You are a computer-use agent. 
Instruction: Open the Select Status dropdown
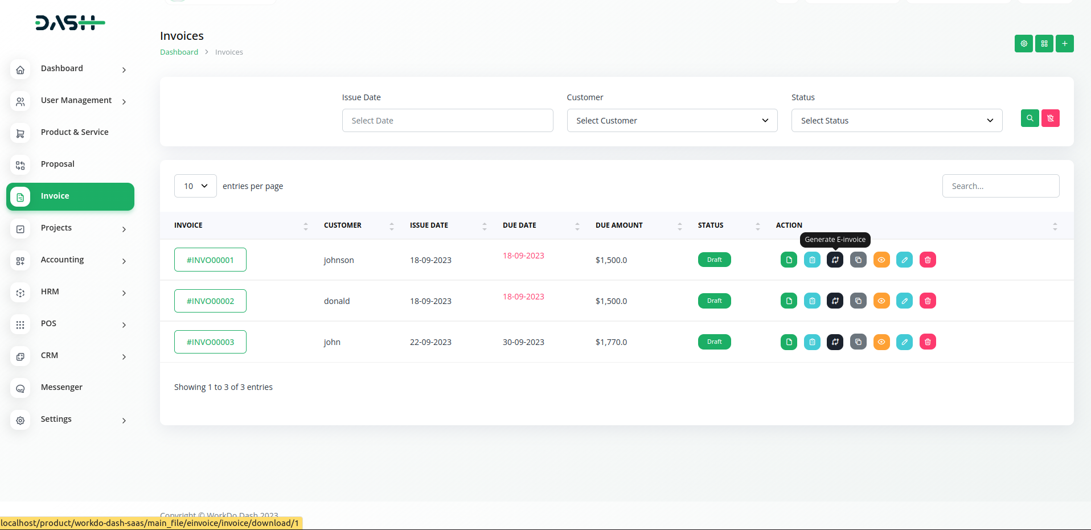point(896,121)
